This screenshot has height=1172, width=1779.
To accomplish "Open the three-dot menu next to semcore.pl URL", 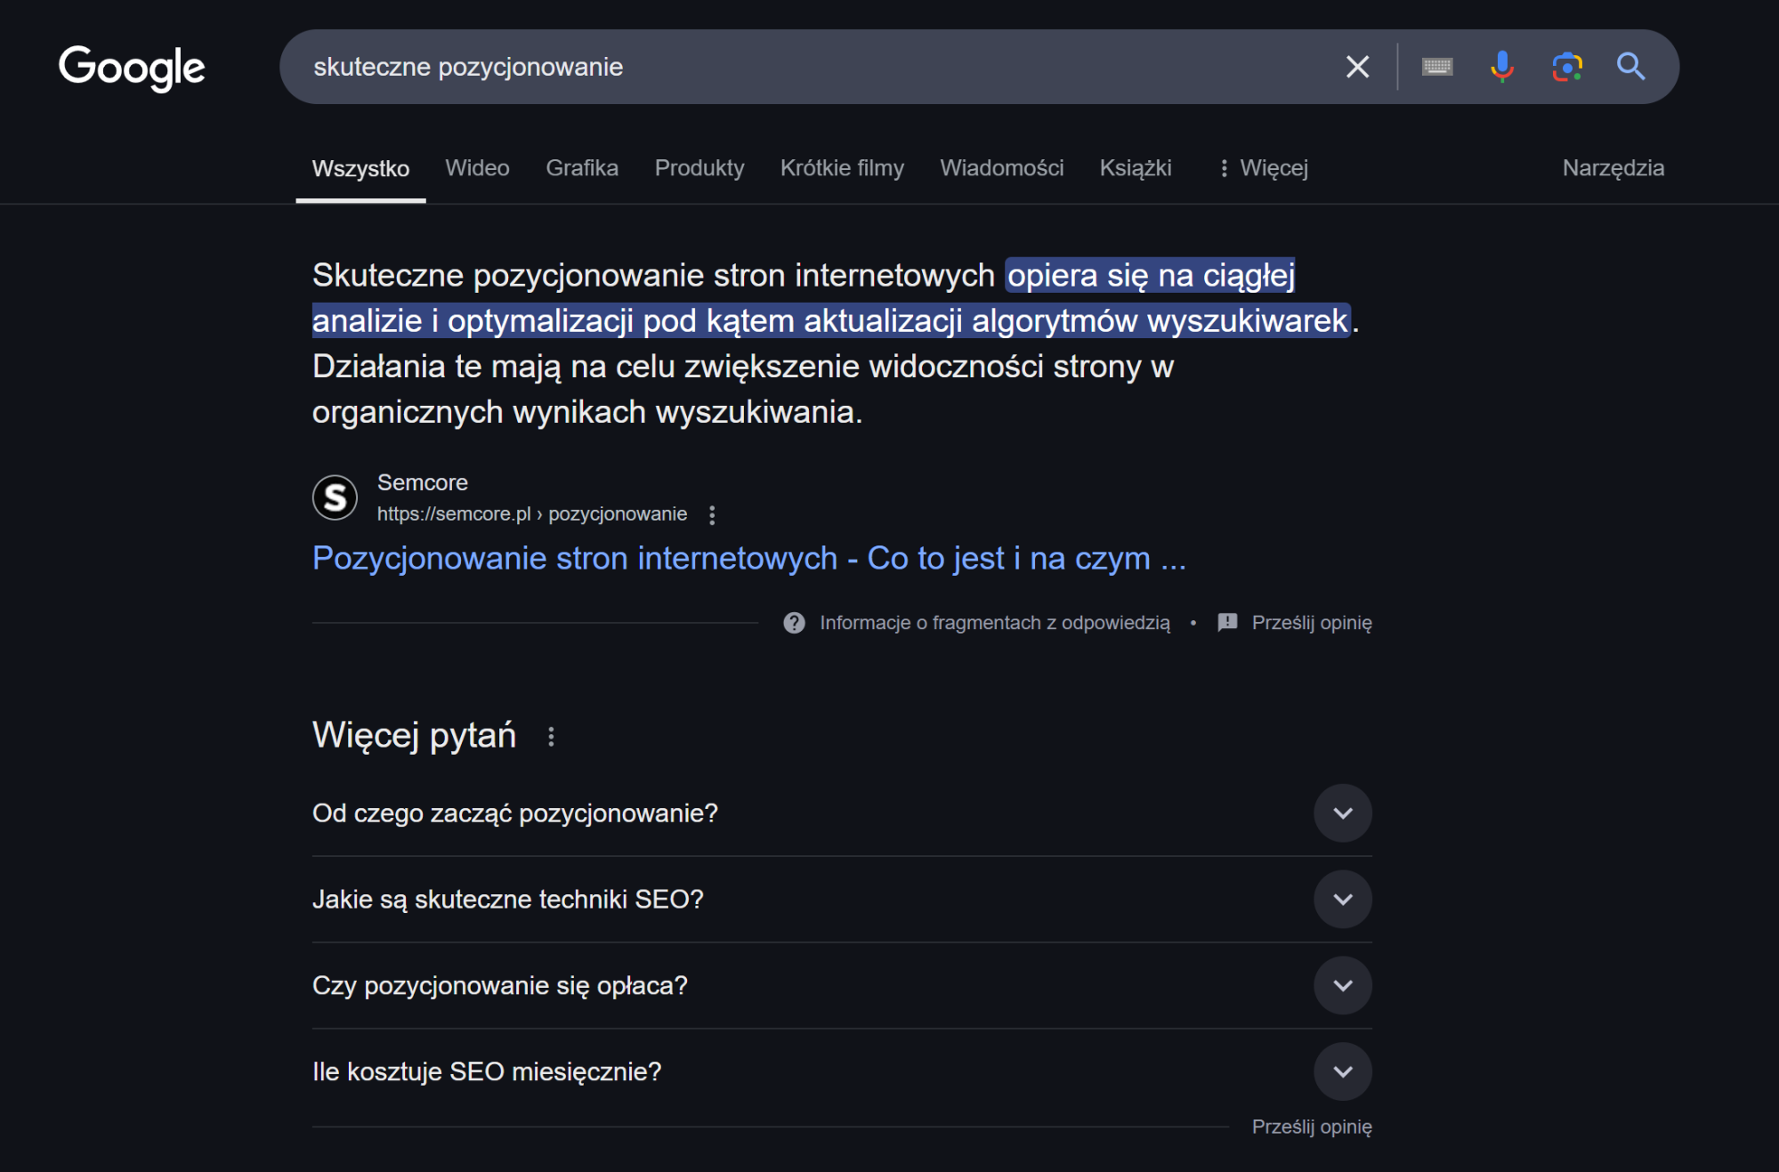I will pyautogui.click(x=712, y=514).
